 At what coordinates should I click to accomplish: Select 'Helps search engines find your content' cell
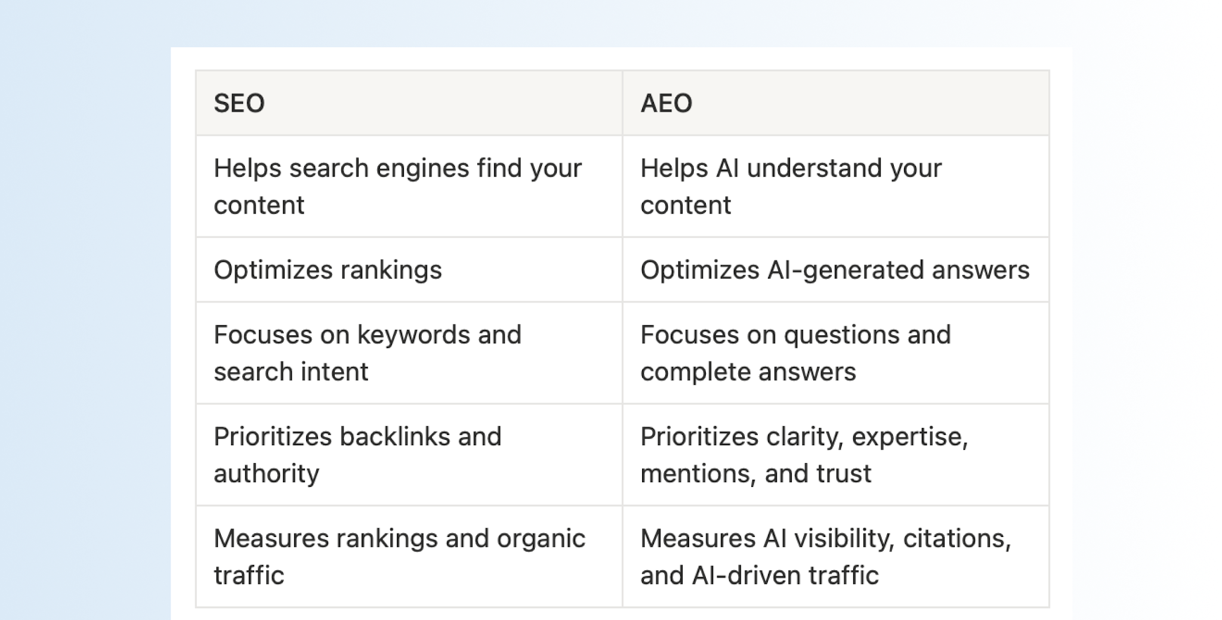409,187
